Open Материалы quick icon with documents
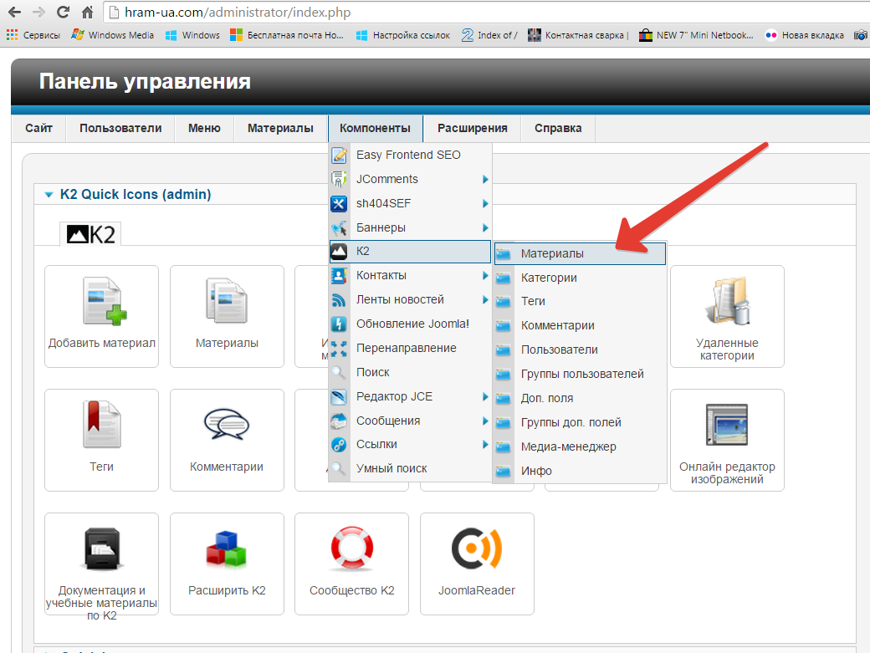Viewport: 870px width, 653px height. click(x=227, y=317)
